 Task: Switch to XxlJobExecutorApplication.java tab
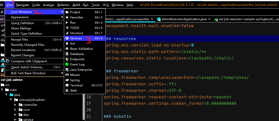point(184,19)
